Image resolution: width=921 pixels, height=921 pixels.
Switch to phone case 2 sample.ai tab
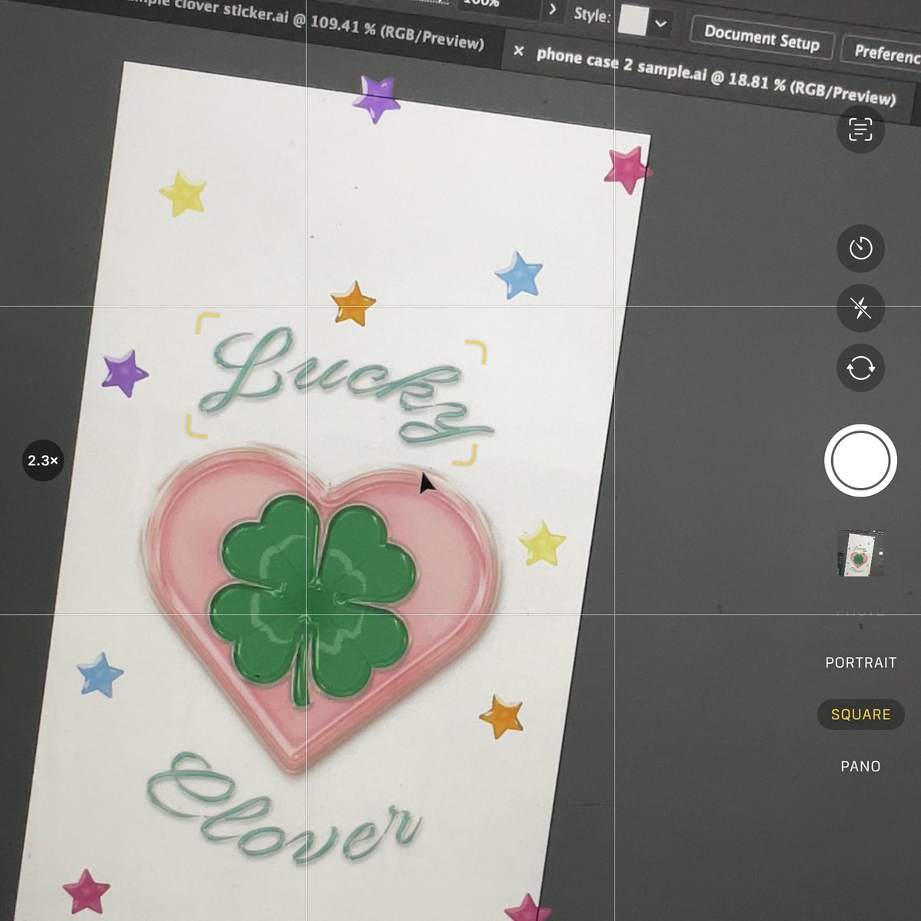tap(716, 75)
